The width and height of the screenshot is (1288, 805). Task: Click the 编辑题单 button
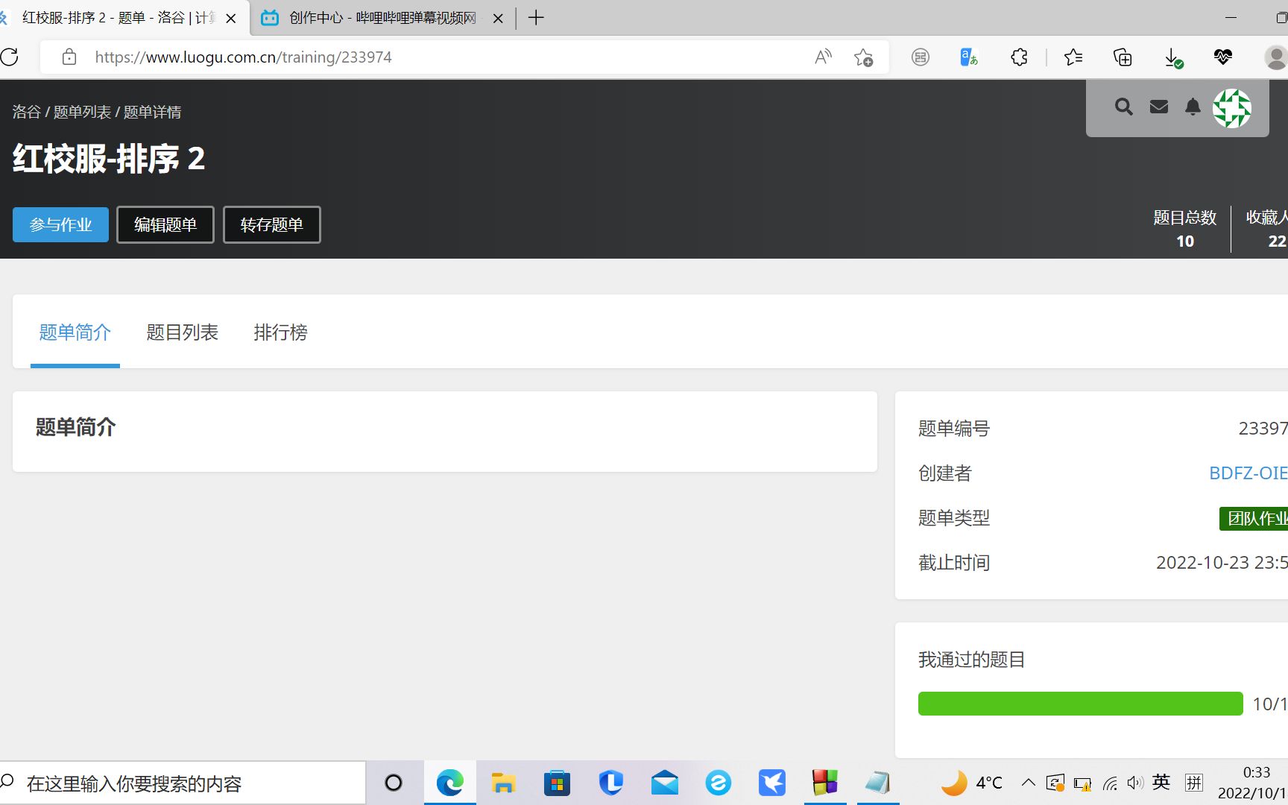165,224
